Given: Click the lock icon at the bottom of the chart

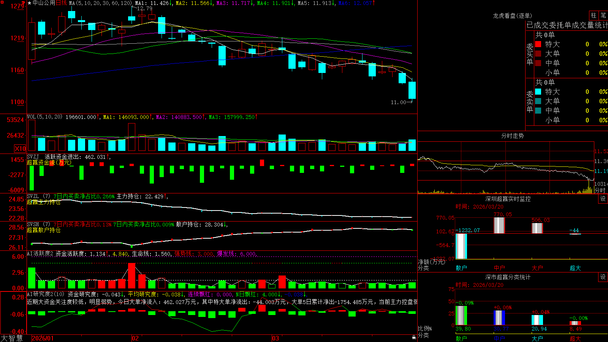Looking at the screenshot, I should coord(414,337).
